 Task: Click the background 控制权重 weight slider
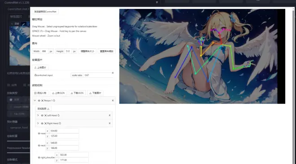point(18,141)
